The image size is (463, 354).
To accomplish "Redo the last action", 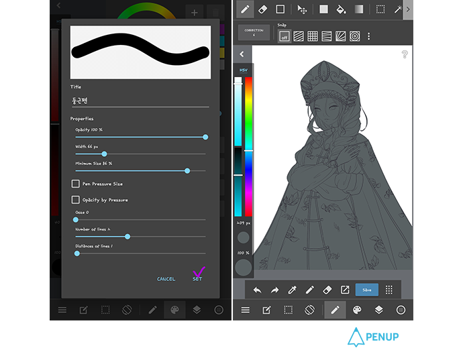I will [x=274, y=290].
